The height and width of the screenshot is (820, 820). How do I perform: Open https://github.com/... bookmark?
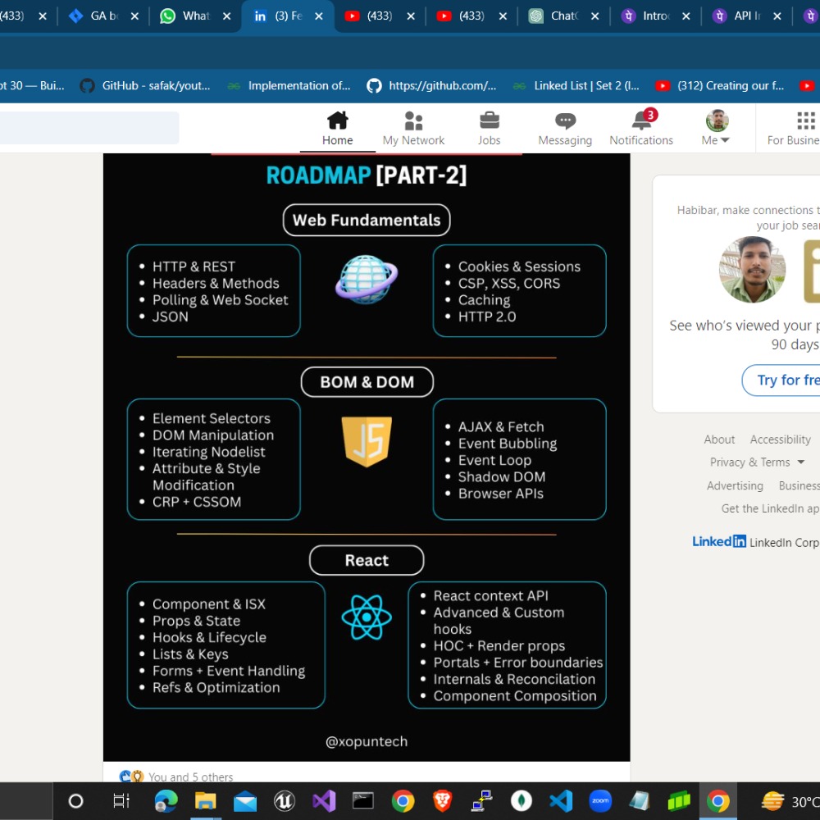pos(431,86)
